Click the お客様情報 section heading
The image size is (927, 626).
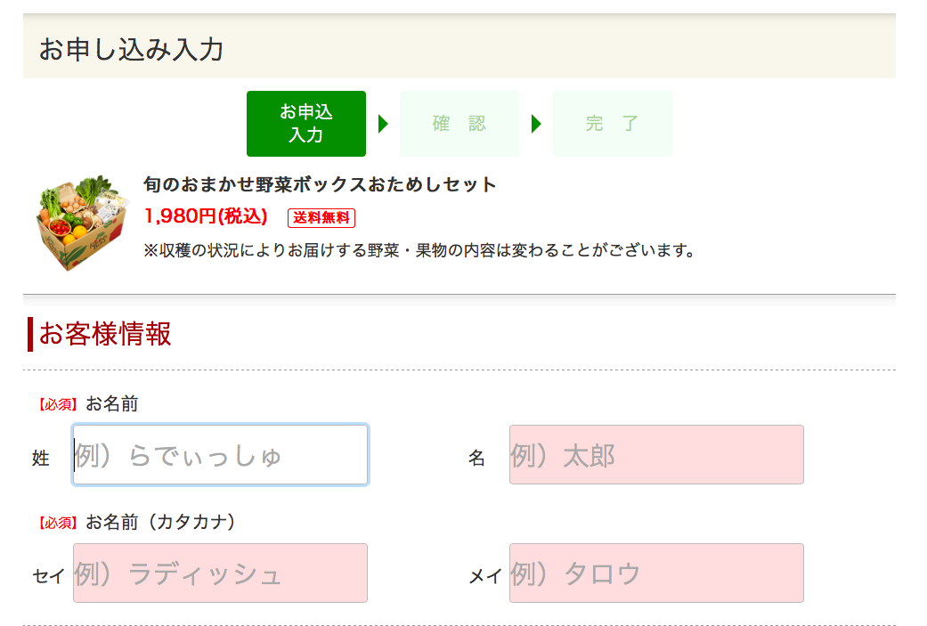pos(105,334)
